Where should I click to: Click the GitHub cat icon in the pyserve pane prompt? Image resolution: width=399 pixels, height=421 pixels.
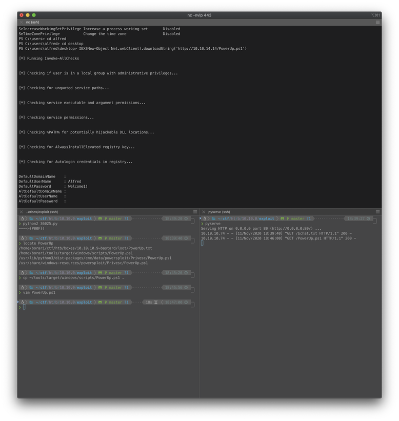click(283, 218)
